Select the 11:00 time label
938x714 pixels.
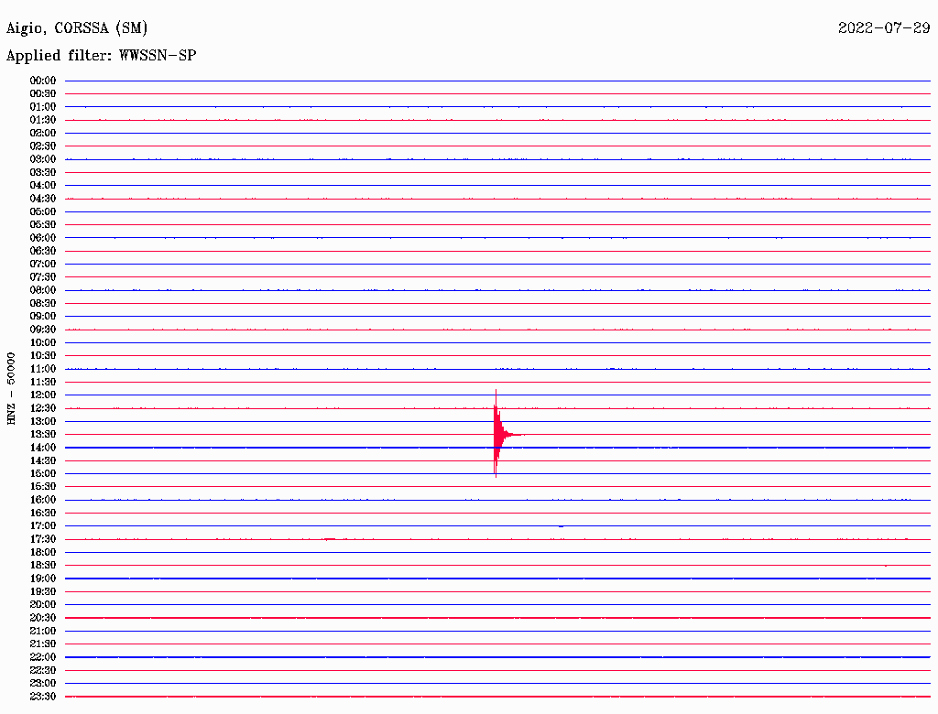pos(43,369)
